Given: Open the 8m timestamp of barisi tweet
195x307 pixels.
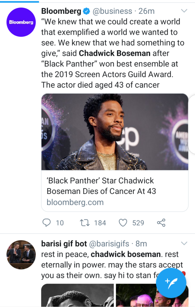Looking at the screenshot, I should click(x=141, y=244).
